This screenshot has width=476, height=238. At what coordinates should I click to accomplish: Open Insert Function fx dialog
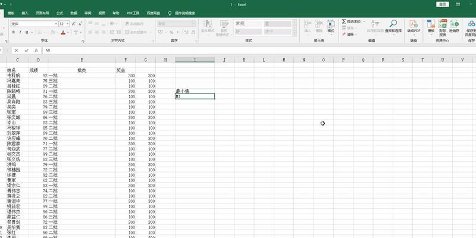pyautogui.click(x=36, y=51)
